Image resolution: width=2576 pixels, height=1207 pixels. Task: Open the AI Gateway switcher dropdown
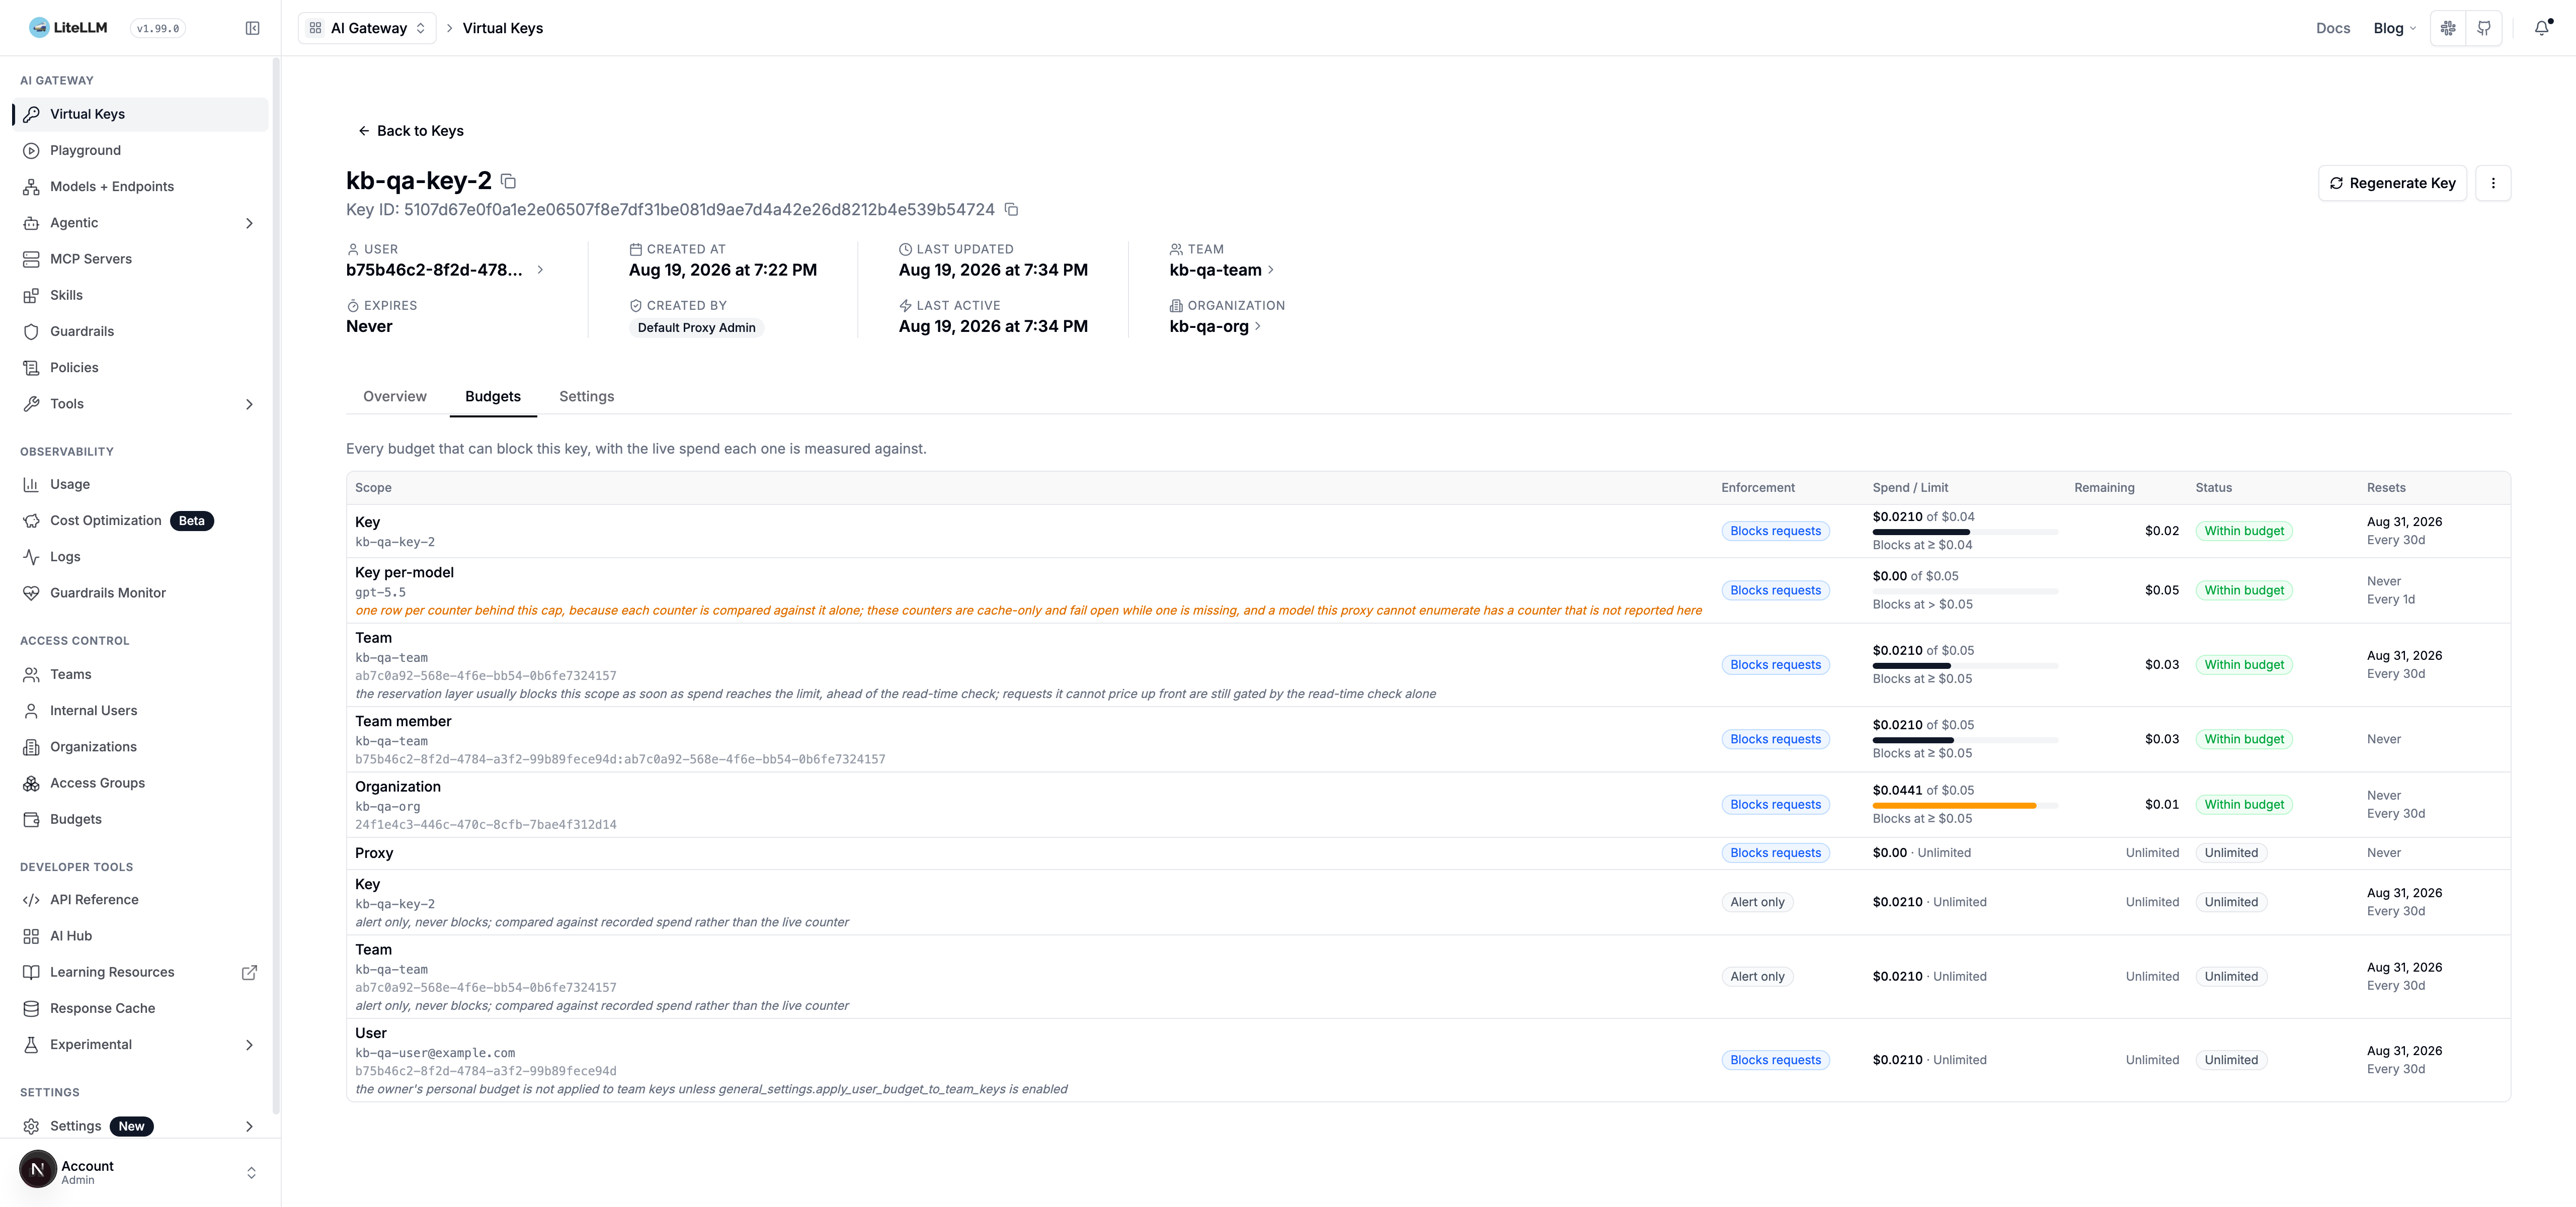click(367, 28)
